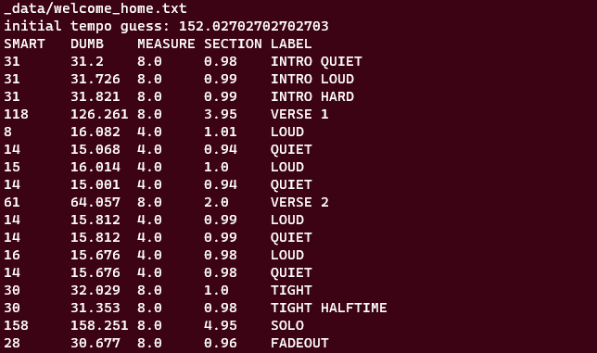The height and width of the screenshot is (353, 597).
Task: Click the initial tempo guess value 152.027
Action: [254, 26]
